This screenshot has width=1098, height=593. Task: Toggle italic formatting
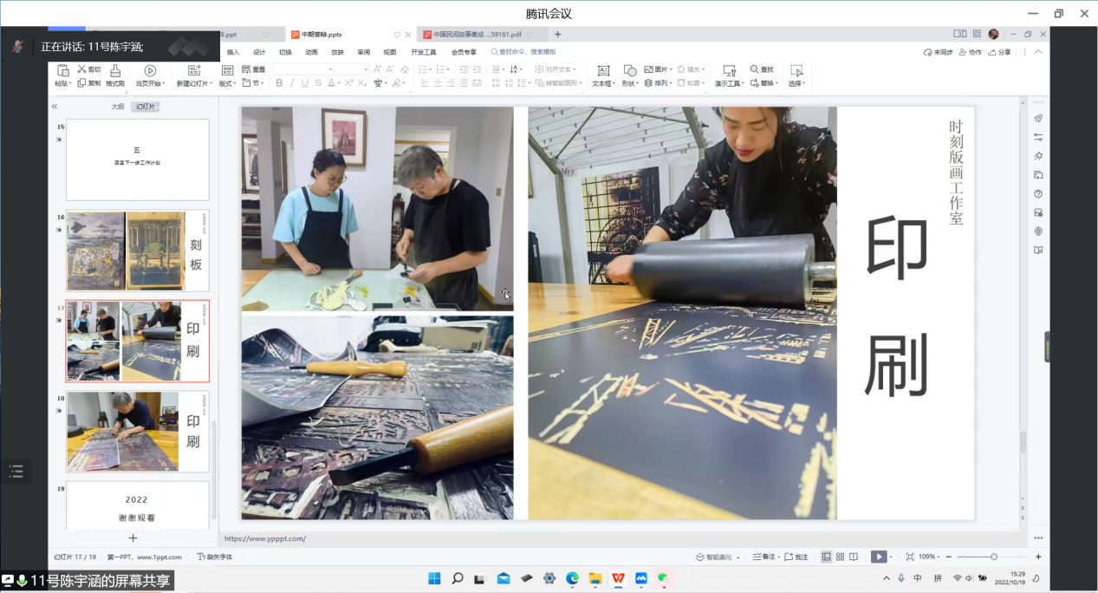tap(292, 83)
